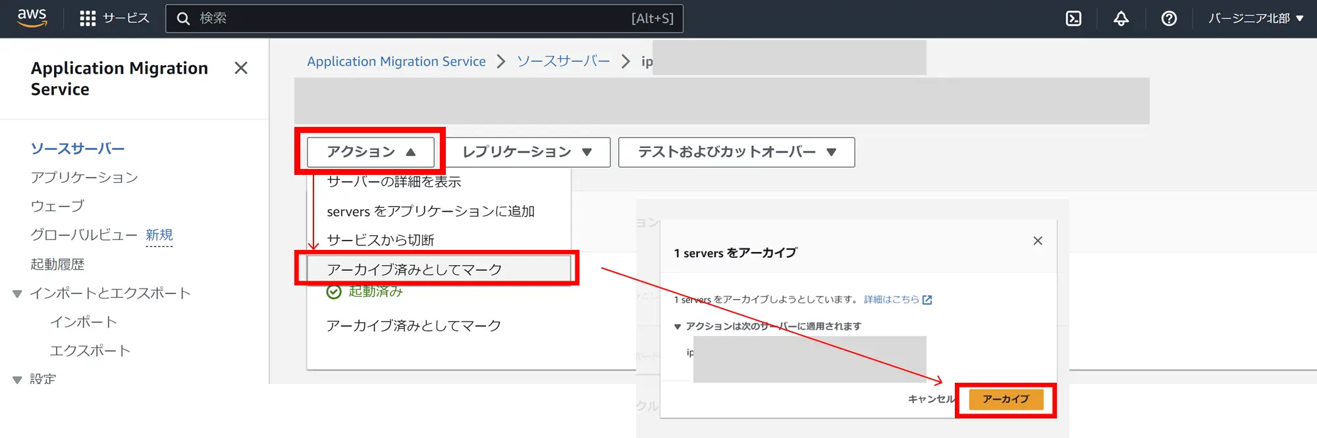Collapse インポートとエクスポート sidebar section
The width and height of the screenshot is (1317, 438).
17,293
